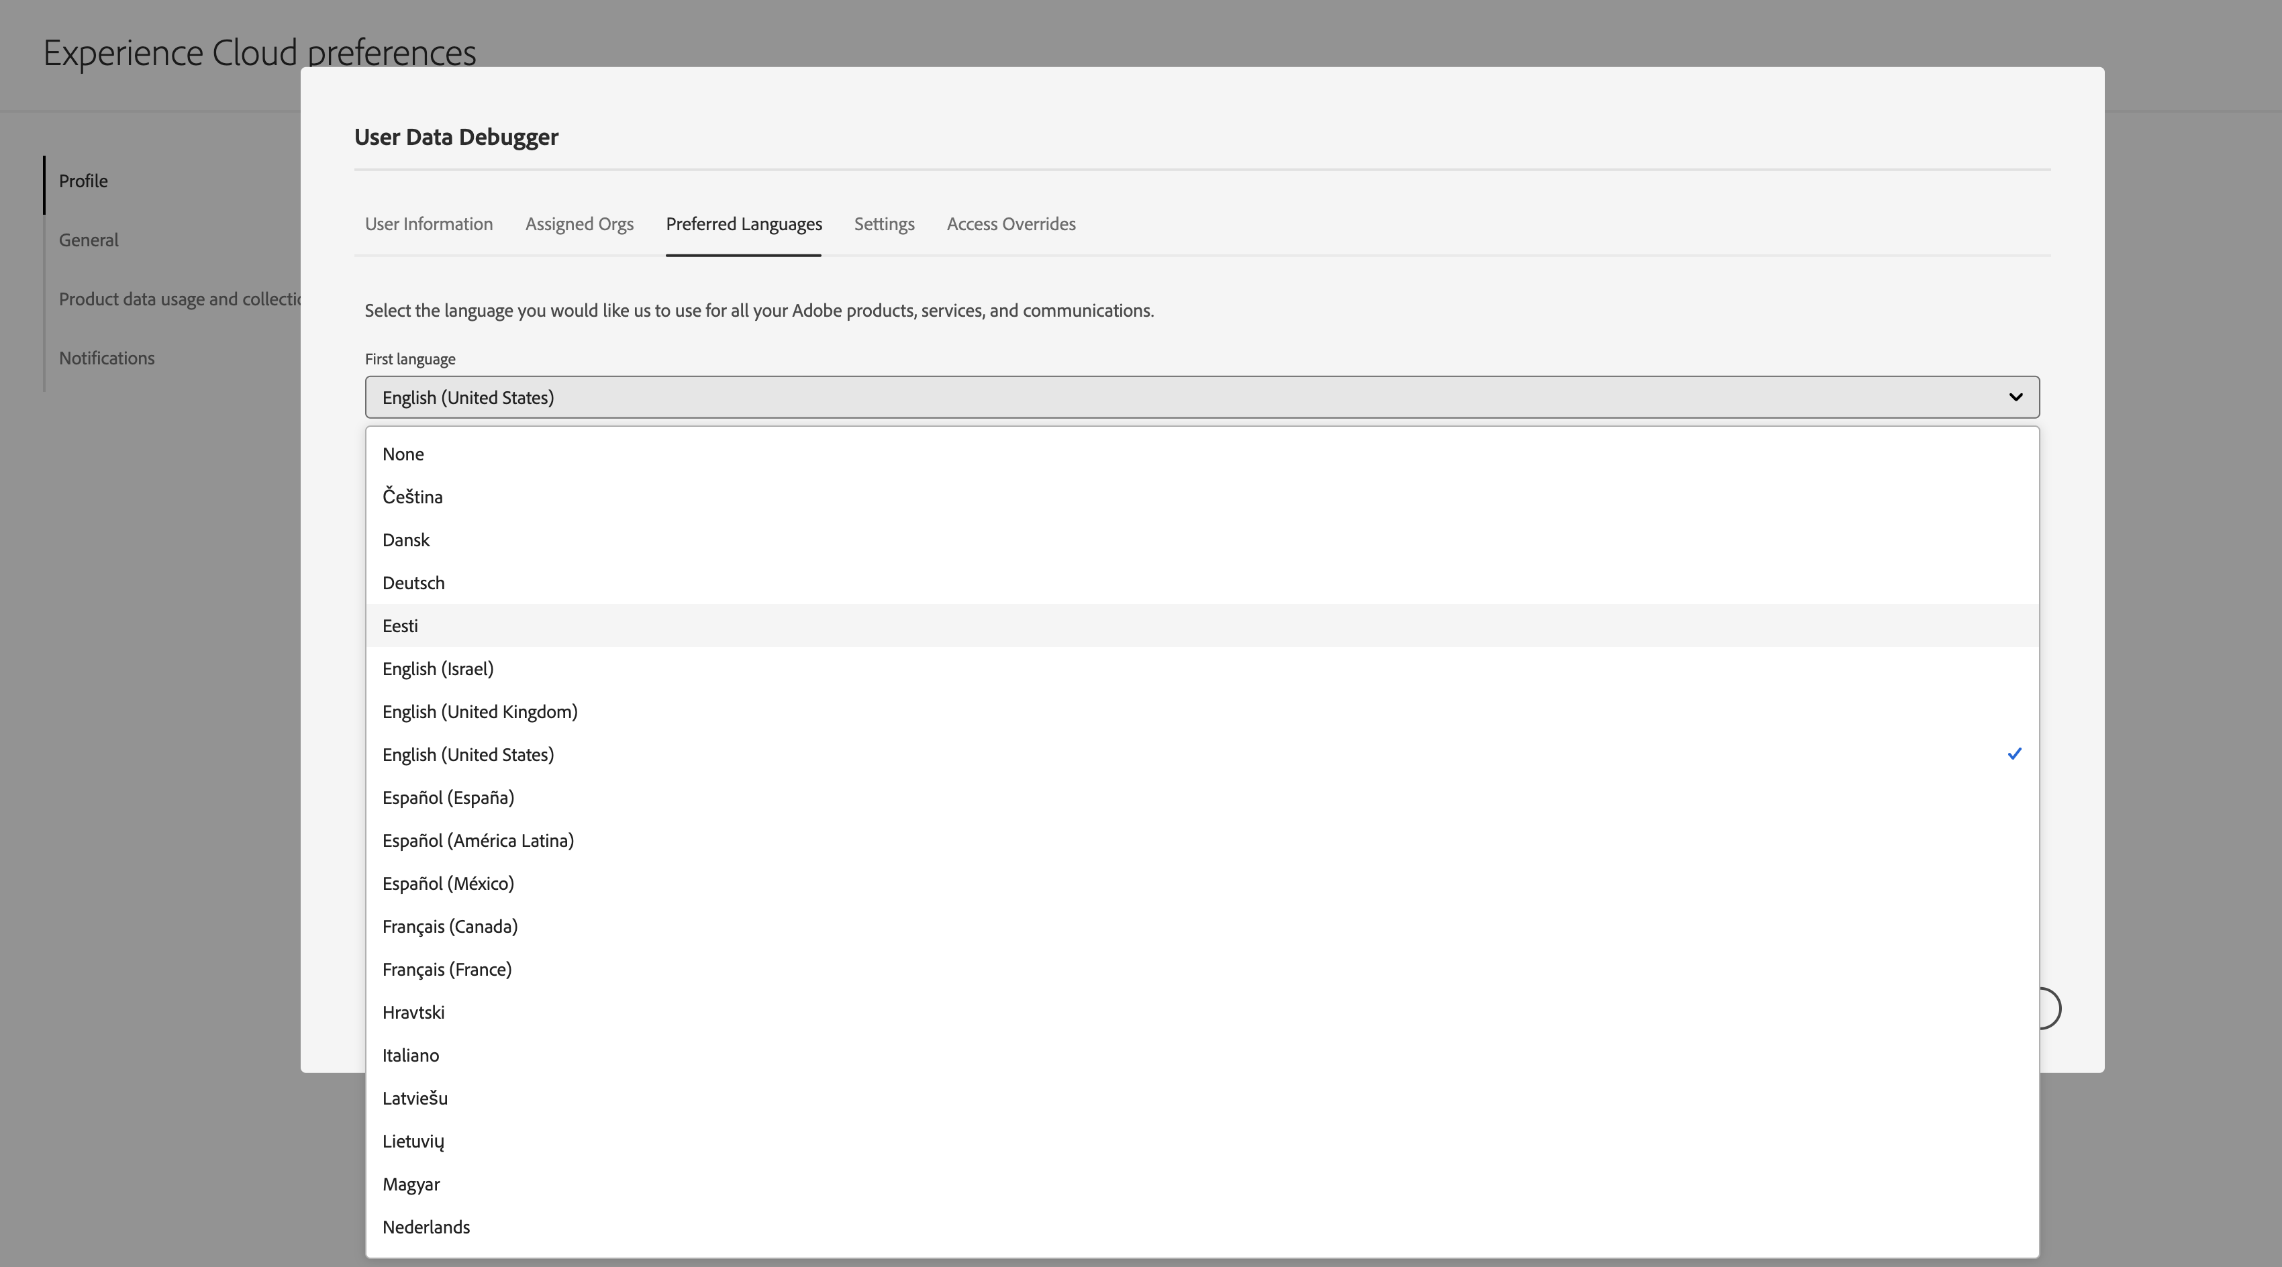
Task: Select the highlighted Eesti option
Action: coord(399,625)
